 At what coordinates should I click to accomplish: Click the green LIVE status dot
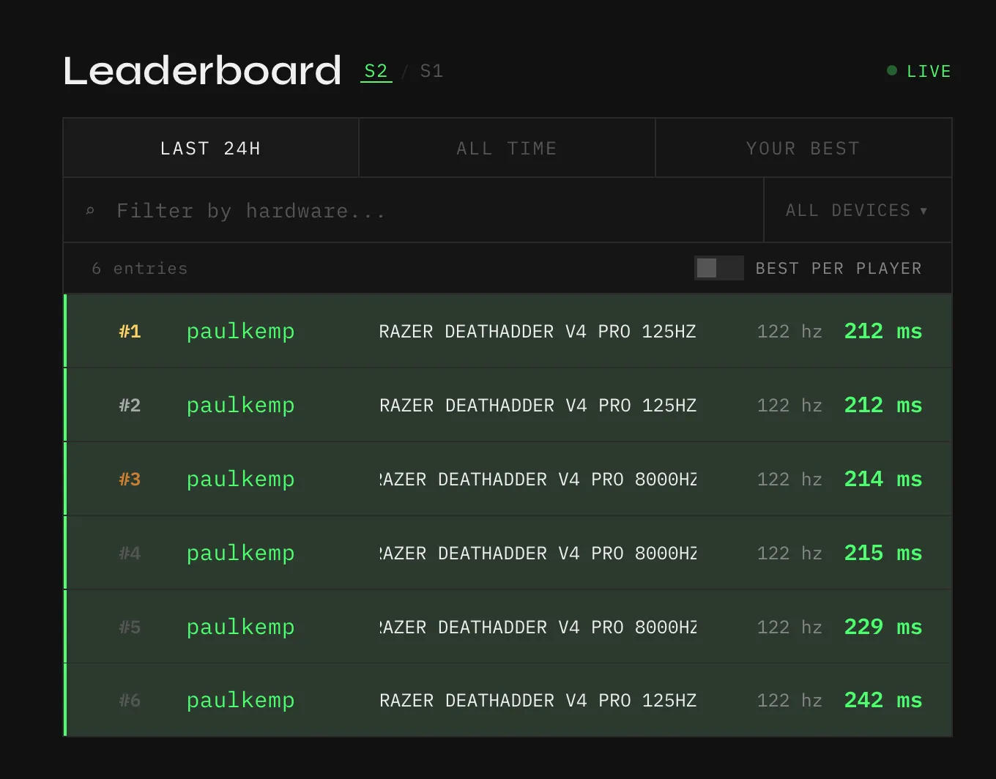point(891,70)
